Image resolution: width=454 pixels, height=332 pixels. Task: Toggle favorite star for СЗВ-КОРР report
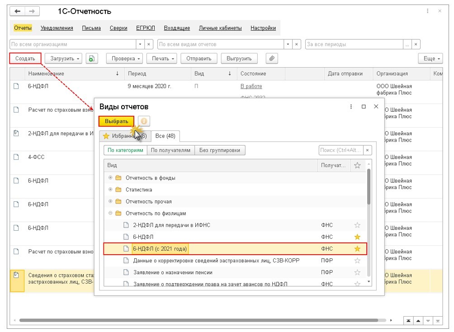click(357, 261)
